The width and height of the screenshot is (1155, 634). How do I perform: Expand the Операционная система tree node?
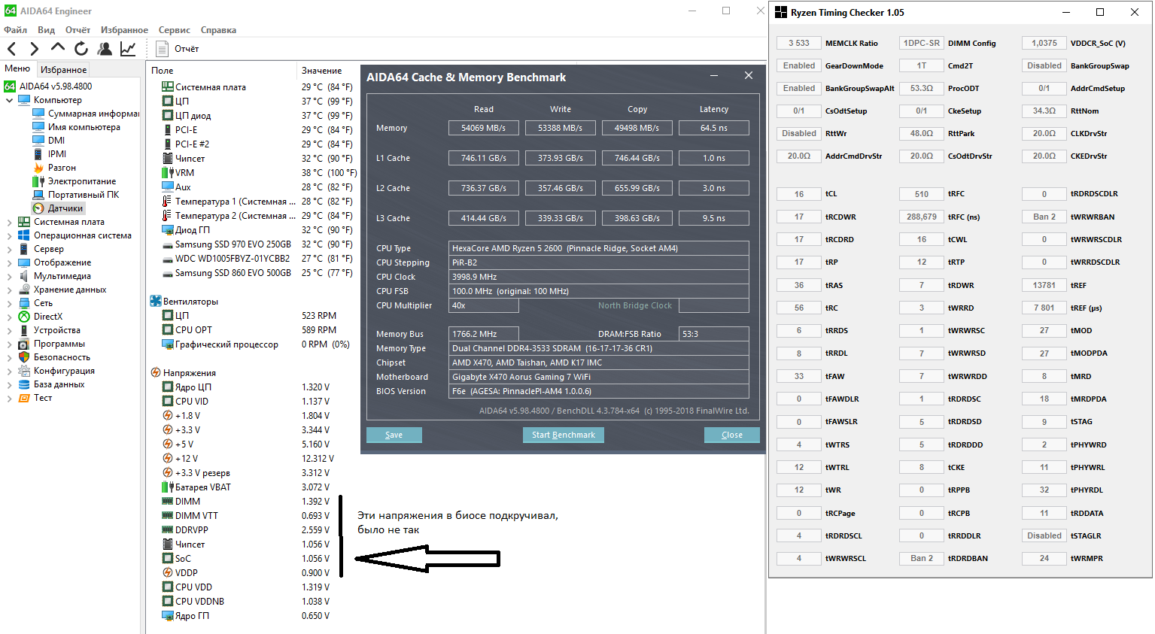pyautogui.click(x=9, y=235)
